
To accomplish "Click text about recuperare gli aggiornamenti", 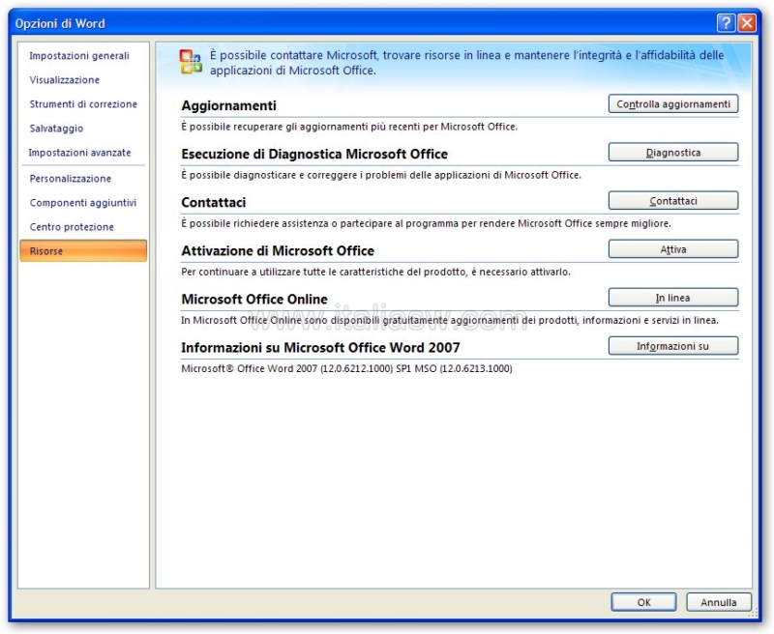I will pyautogui.click(x=349, y=127).
